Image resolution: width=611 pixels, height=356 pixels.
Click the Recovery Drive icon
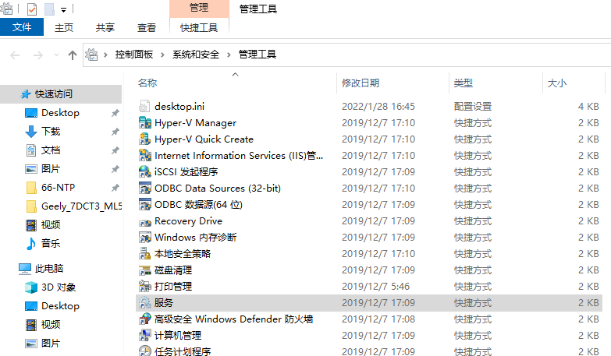click(x=145, y=221)
